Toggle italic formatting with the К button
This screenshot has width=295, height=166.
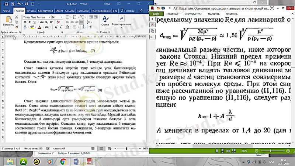point(29,23)
